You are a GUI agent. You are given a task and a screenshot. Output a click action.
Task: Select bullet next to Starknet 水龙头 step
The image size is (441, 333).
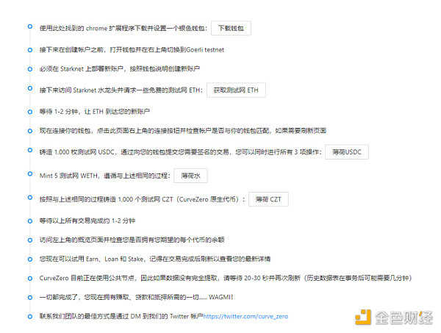(x=28, y=87)
